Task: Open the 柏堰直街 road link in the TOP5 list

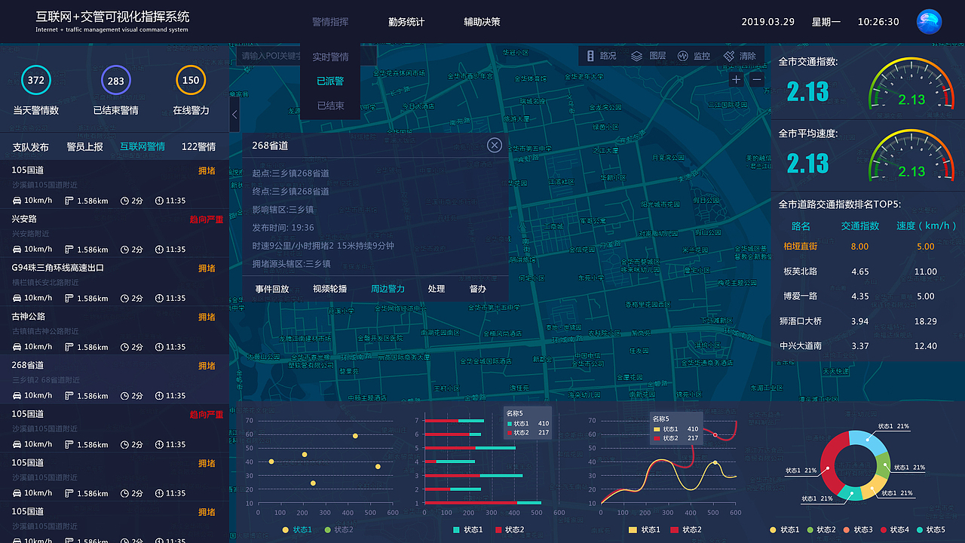Action: pos(801,247)
